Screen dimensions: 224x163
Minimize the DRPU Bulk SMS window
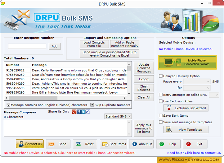tap(202, 3)
